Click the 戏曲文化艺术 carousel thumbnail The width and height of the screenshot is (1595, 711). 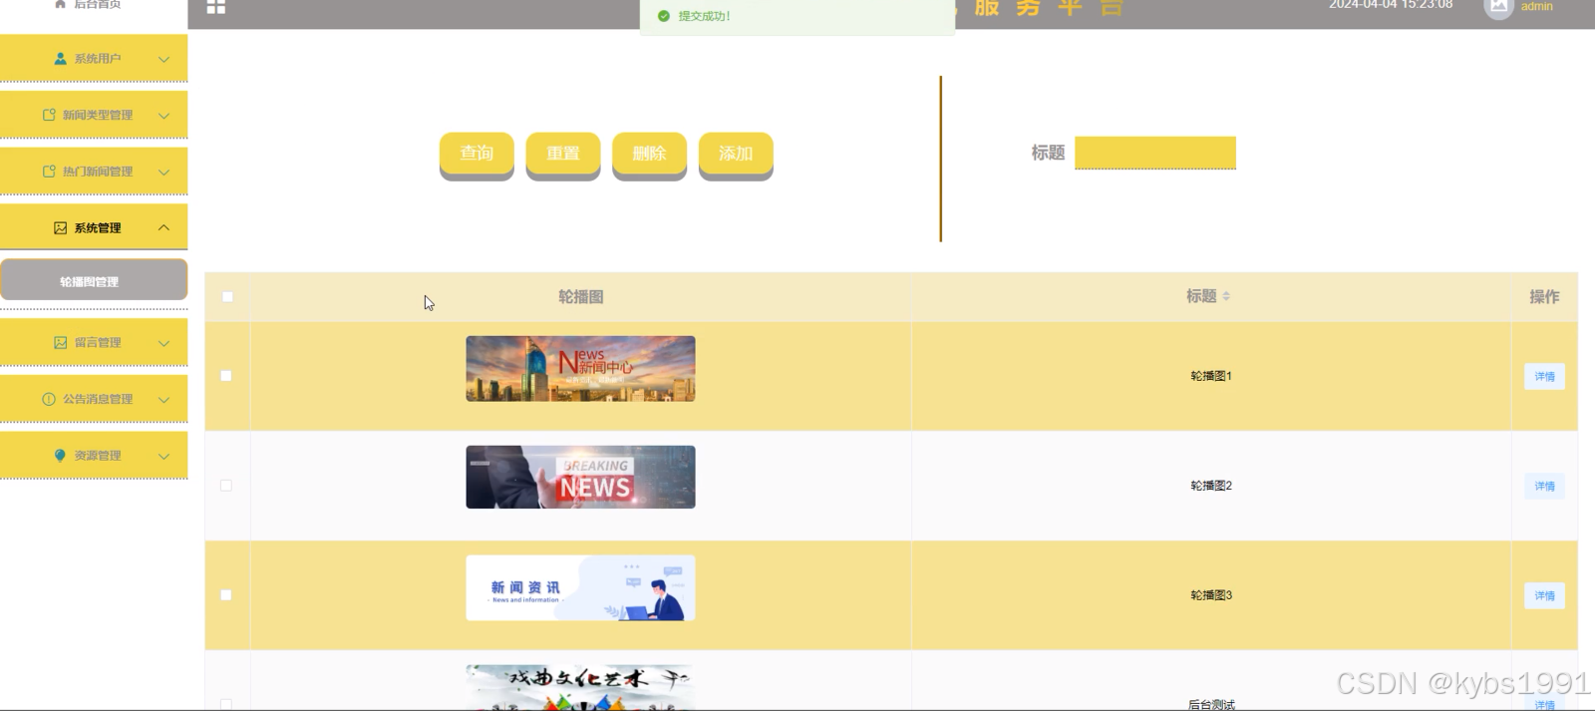point(580,687)
